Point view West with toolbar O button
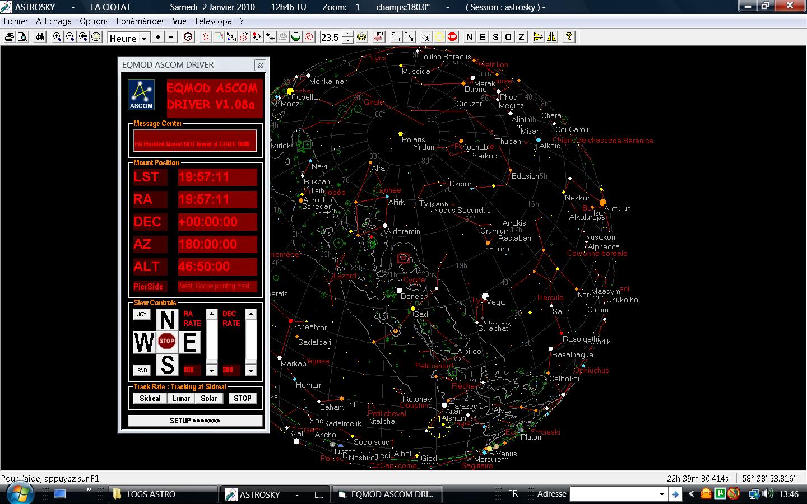The image size is (807, 504). click(508, 37)
